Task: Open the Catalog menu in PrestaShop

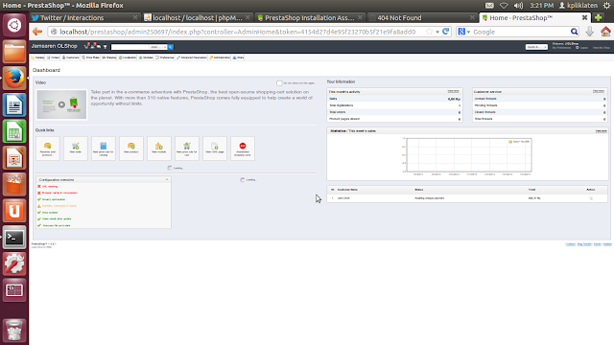Action: click(38, 57)
